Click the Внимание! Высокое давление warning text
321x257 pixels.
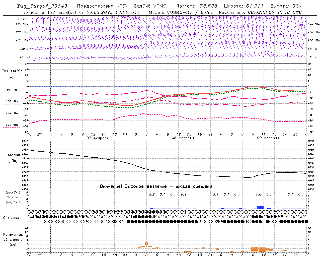click(156, 186)
